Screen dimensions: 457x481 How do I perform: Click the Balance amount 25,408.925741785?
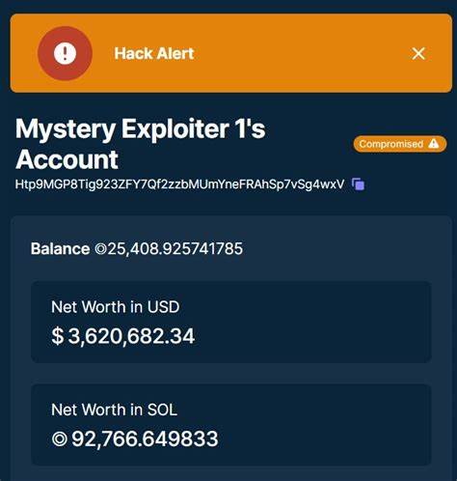coord(175,249)
